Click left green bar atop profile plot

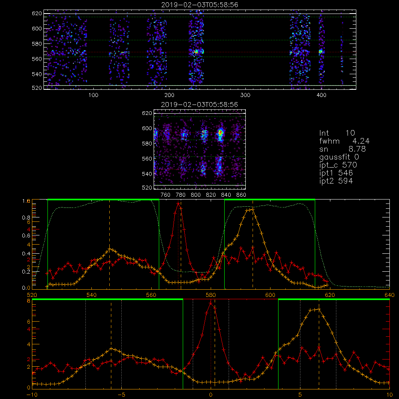103,199
